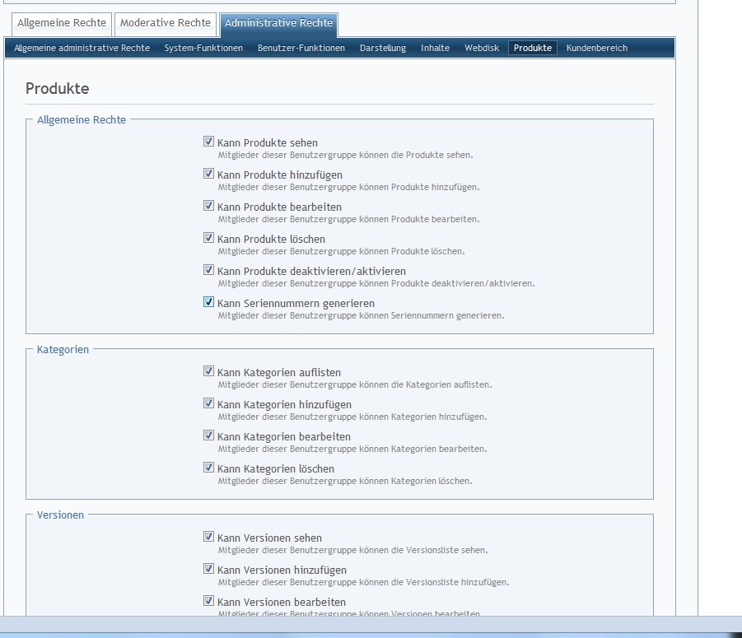Switch to the Allgemeine Rechte tab
742x638 pixels.
(62, 23)
